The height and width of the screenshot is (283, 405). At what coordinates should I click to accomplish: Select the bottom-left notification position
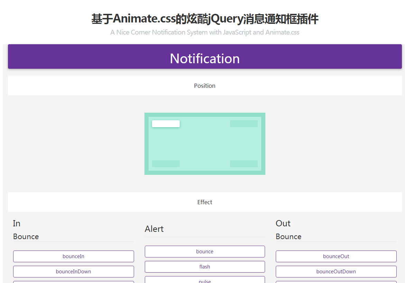(166, 164)
